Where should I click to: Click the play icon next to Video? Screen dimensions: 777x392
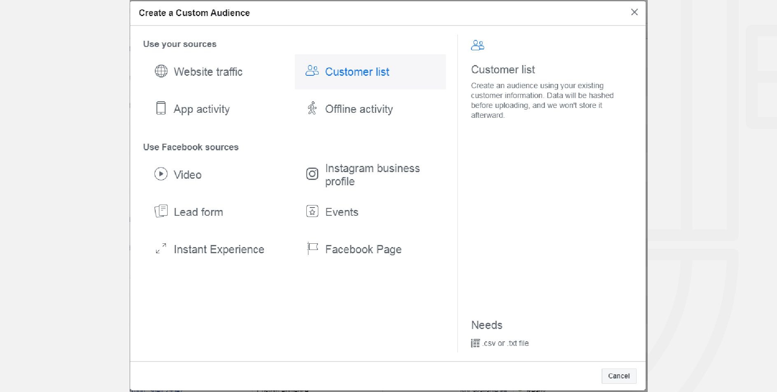(161, 174)
